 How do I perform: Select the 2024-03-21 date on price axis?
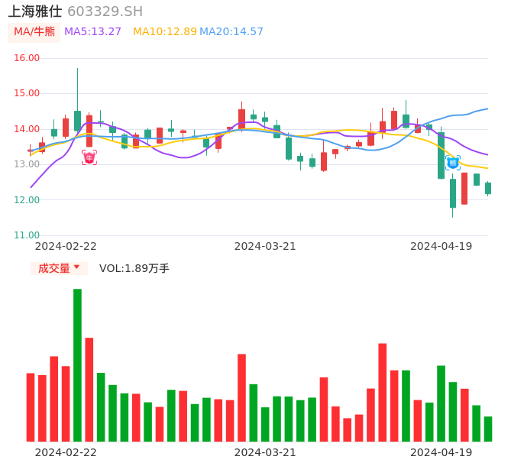click(x=265, y=246)
